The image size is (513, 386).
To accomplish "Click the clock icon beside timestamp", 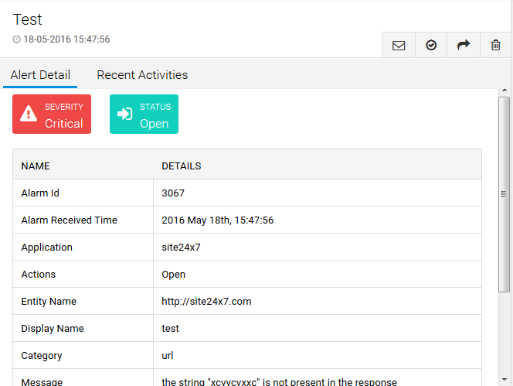I will pyautogui.click(x=17, y=39).
